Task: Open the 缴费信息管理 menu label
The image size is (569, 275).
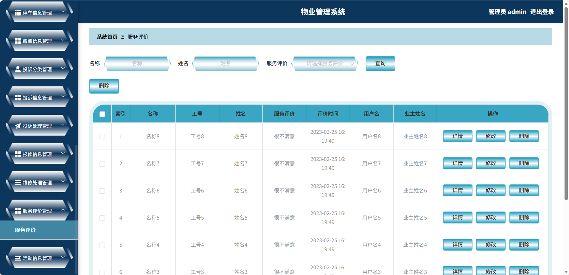Action: [x=37, y=41]
